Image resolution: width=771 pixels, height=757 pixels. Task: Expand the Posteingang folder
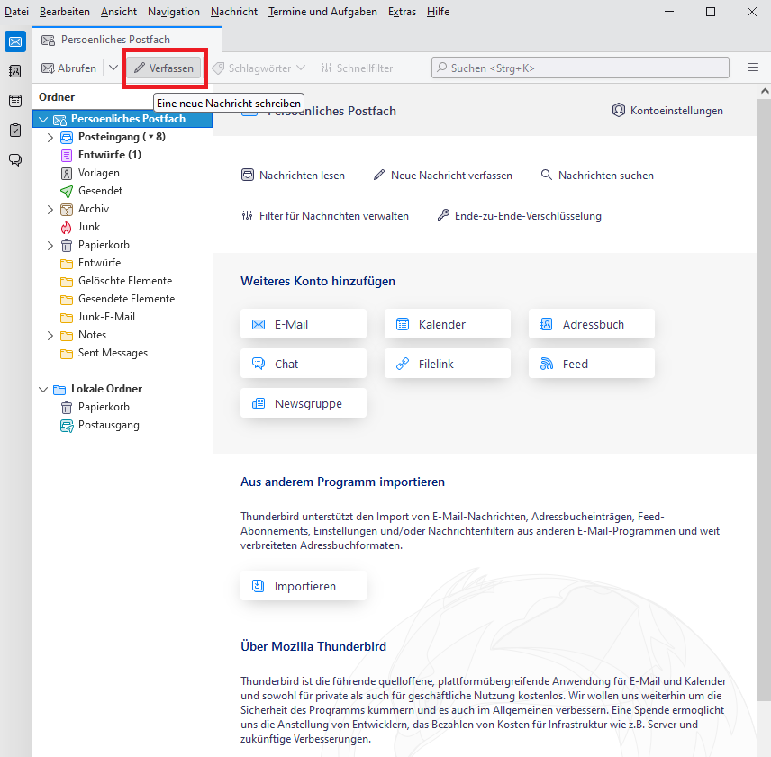coord(50,138)
